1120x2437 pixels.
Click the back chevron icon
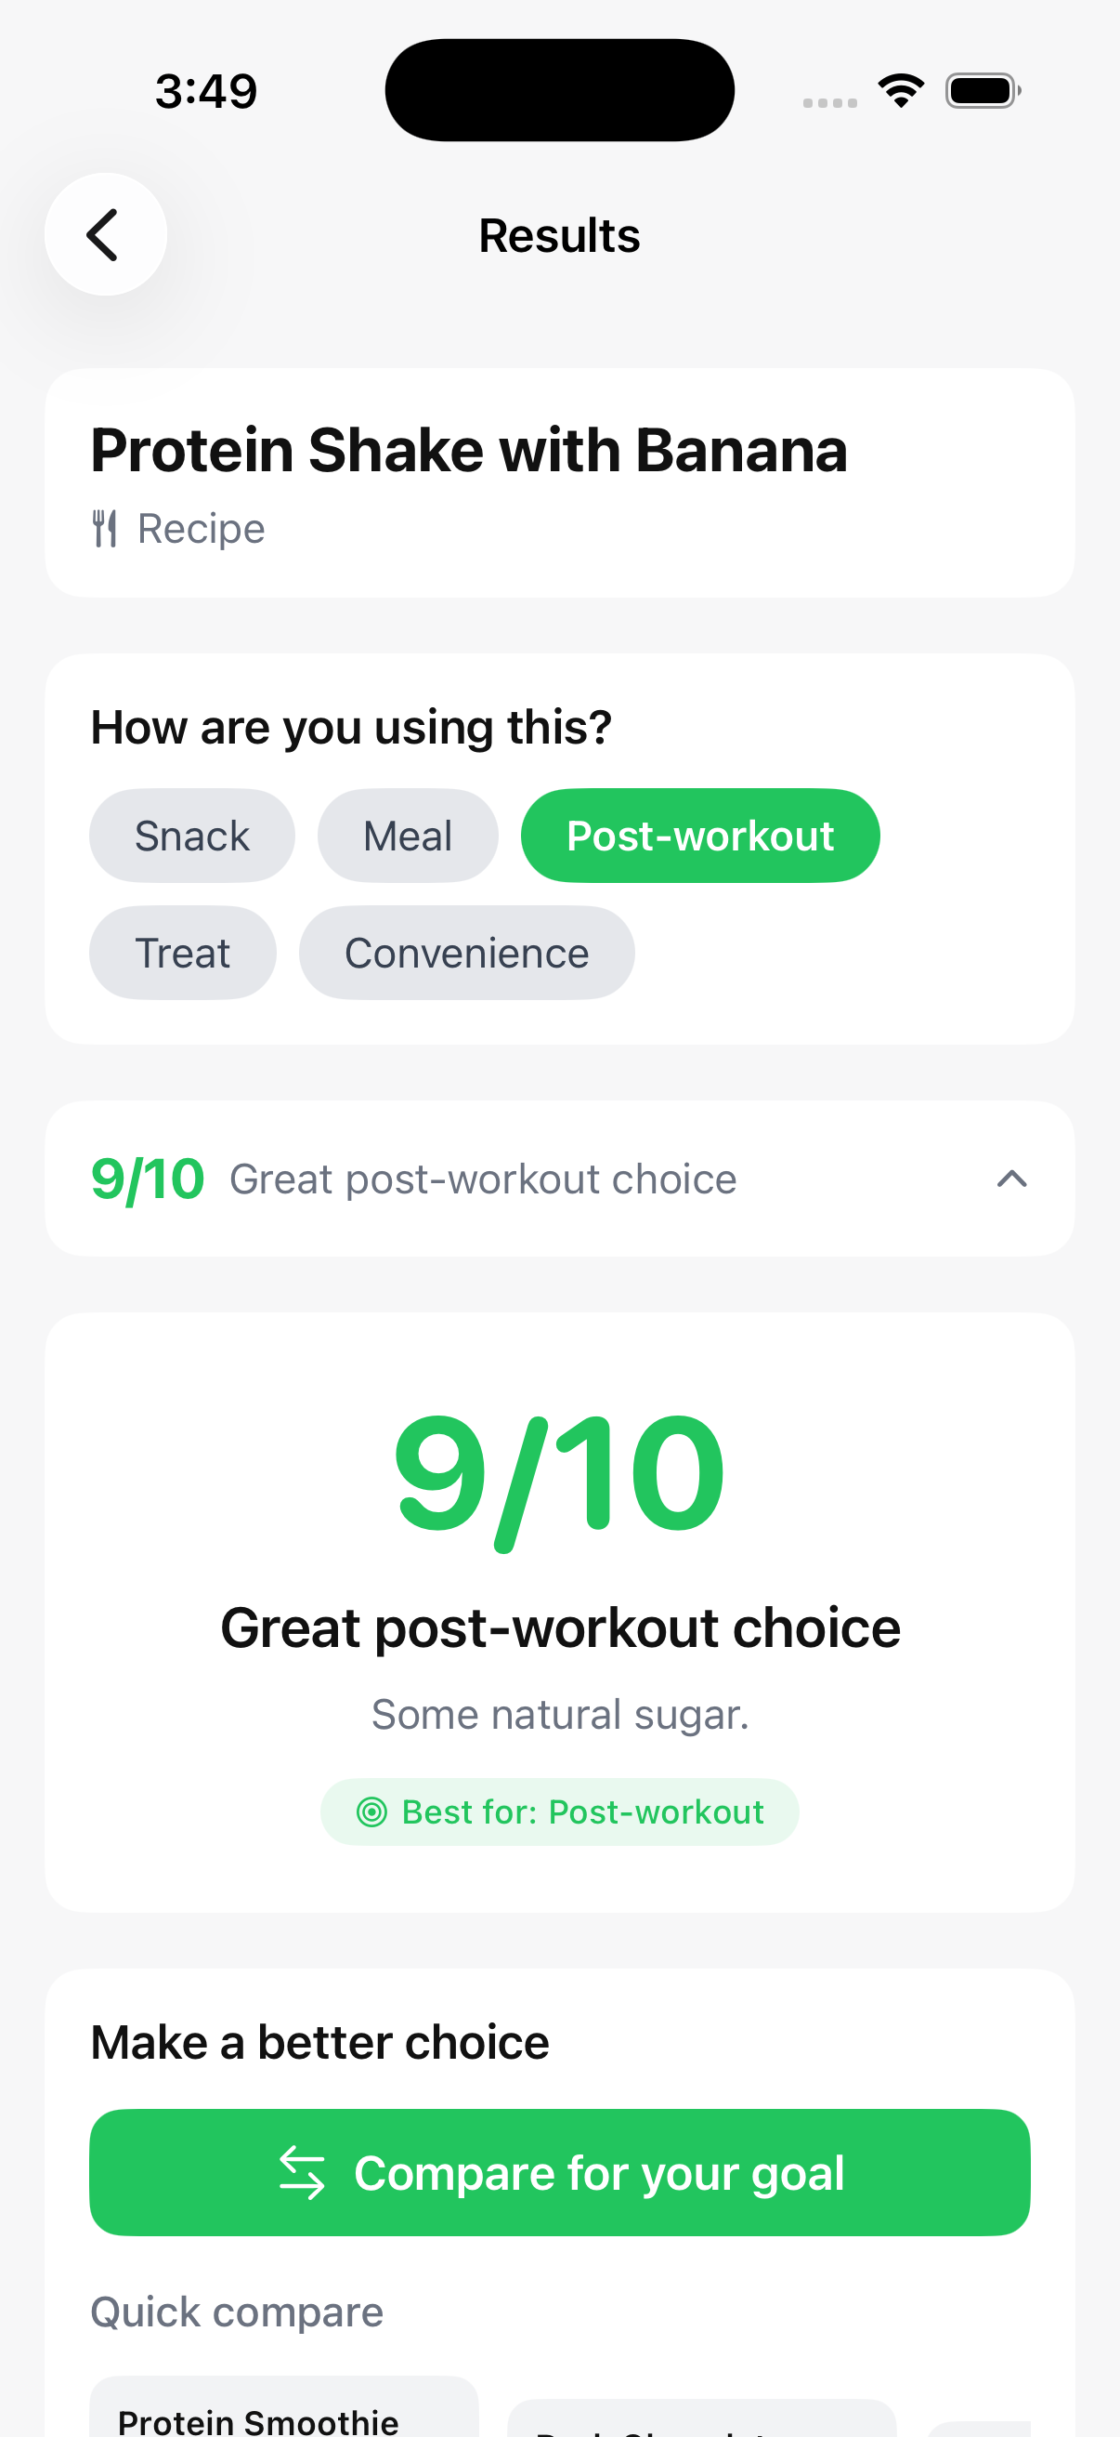click(104, 233)
